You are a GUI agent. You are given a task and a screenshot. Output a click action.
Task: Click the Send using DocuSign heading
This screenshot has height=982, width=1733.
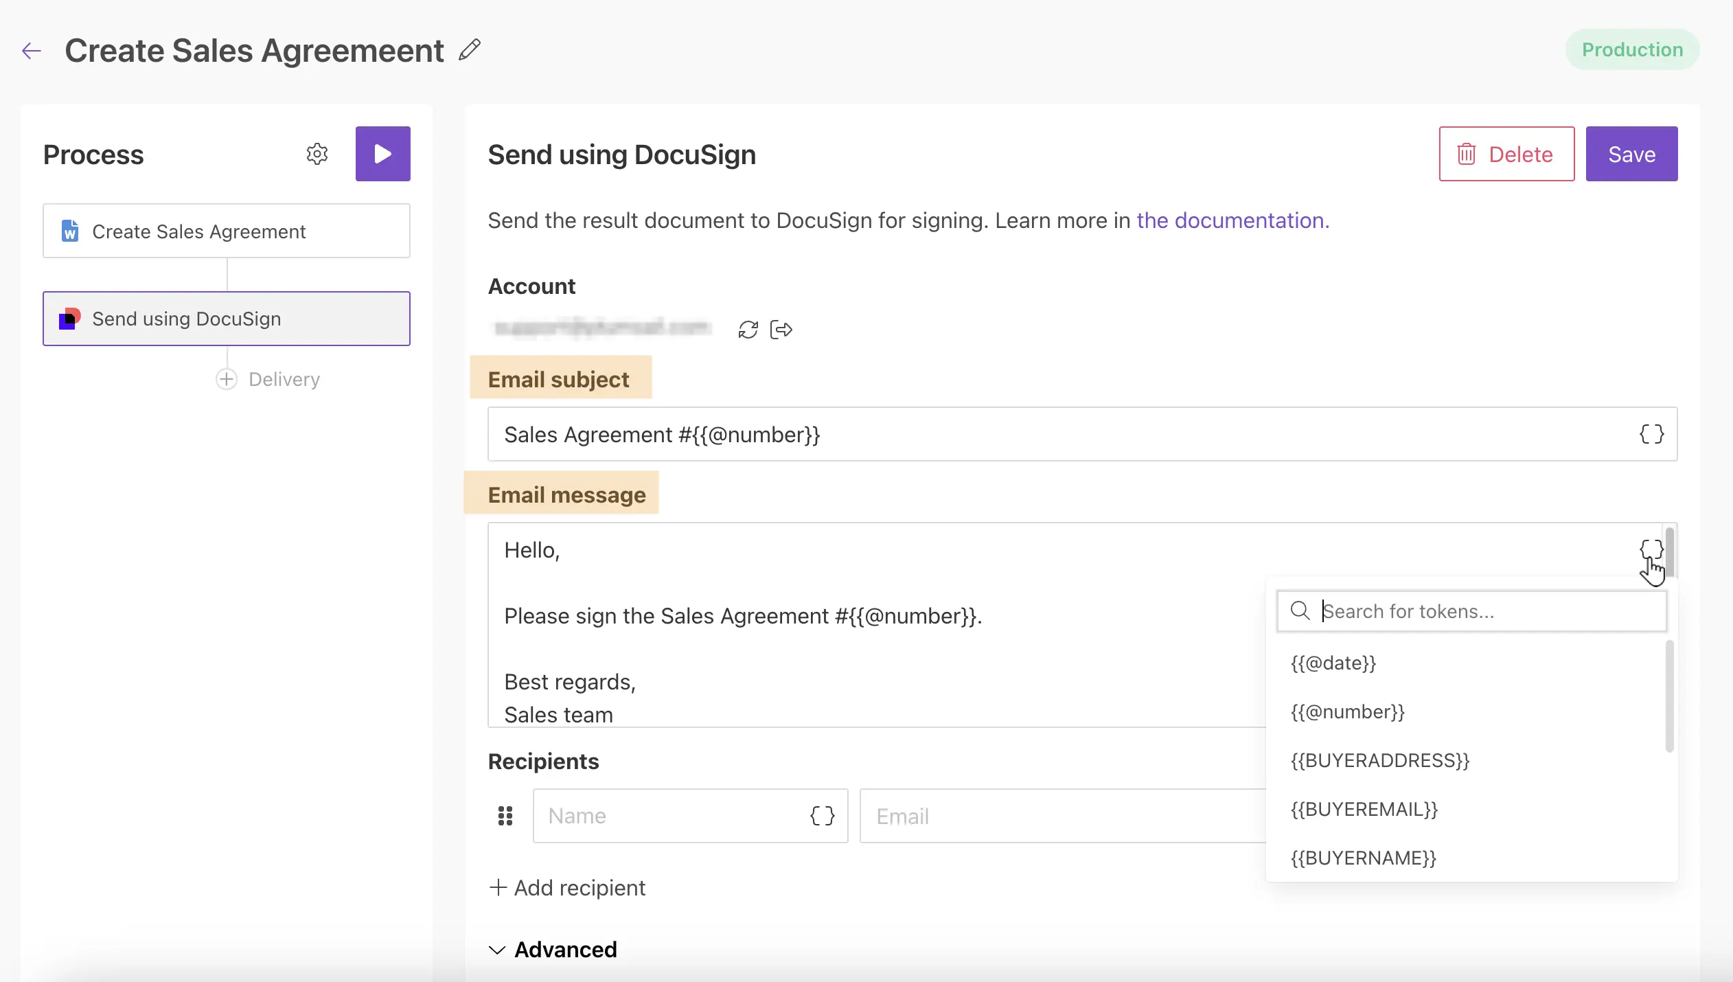point(621,155)
